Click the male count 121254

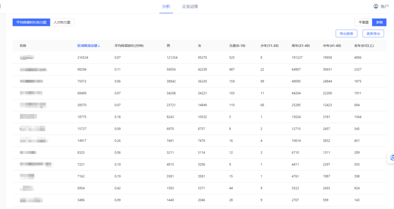(172, 57)
